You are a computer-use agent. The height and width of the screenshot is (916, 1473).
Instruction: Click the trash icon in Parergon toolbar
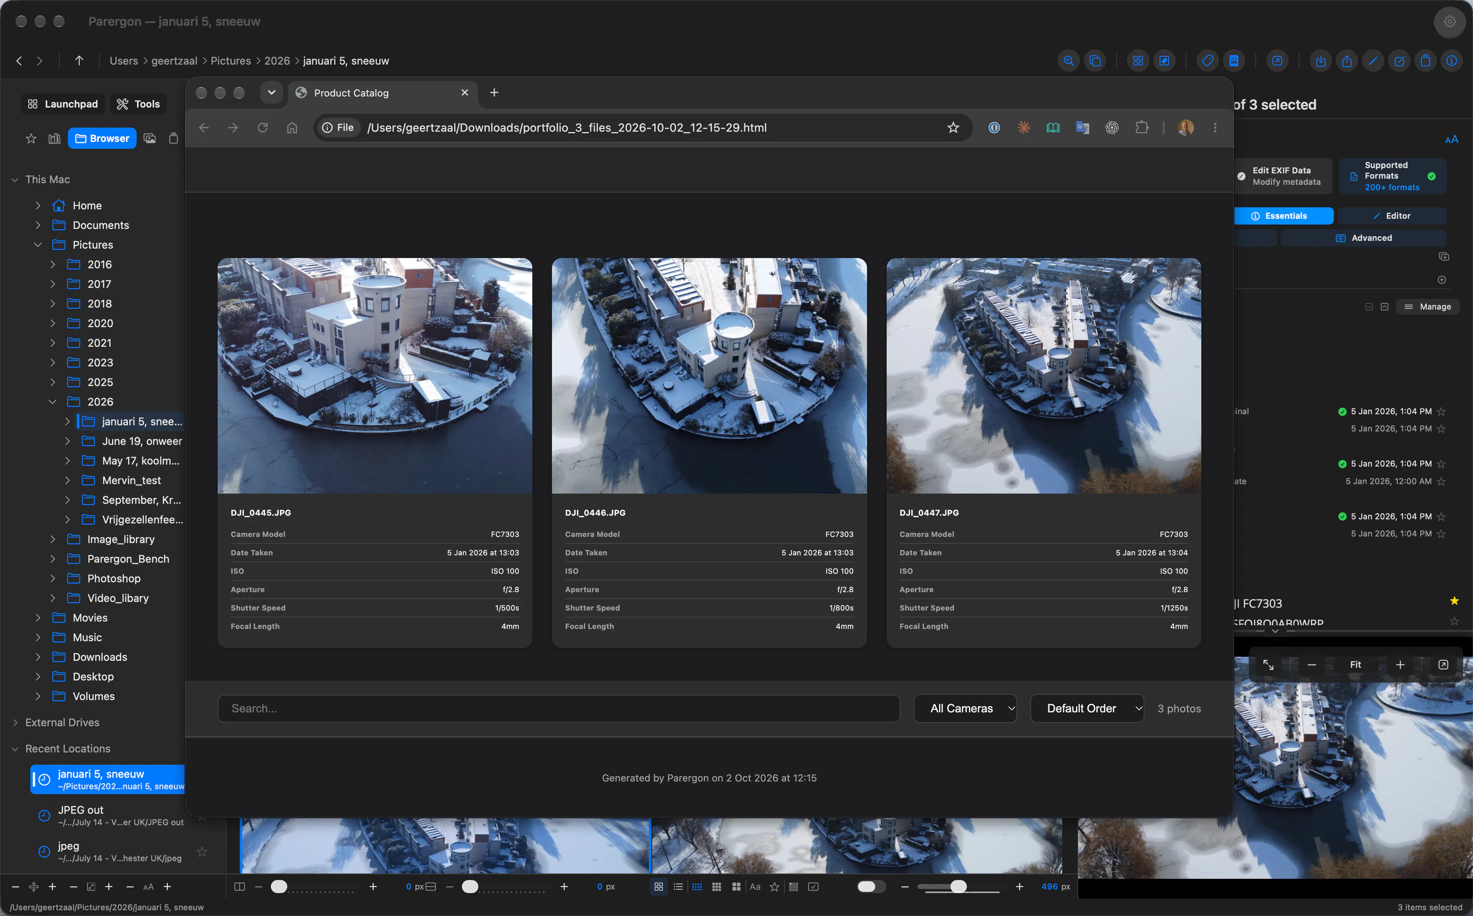[1426, 61]
